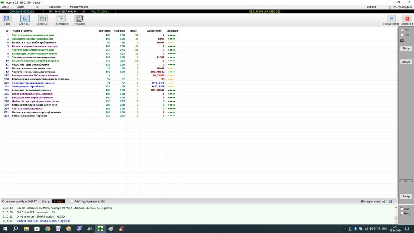Open the Журнали logs section
The image size is (414, 233).
tap(42, 20)
